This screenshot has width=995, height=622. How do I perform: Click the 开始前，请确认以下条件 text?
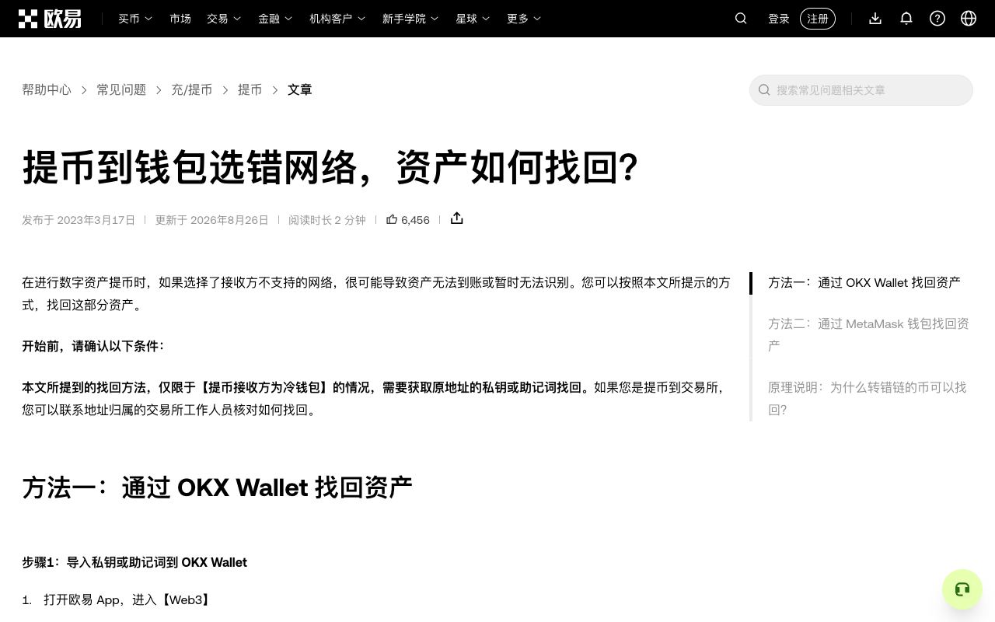pyautogui.click(x=93, y=346)
